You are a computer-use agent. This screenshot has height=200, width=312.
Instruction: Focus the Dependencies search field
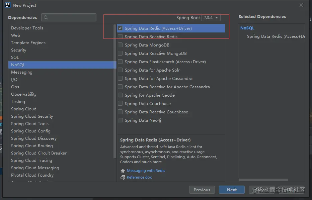(69, 17)
